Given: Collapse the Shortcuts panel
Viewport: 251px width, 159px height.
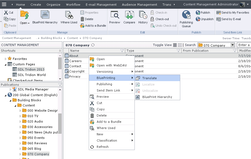Looking at the screenshot, I should [60, 51].
